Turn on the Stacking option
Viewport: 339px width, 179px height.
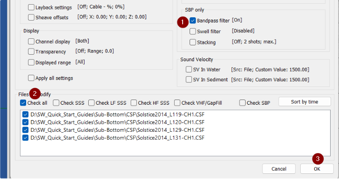pyautogui.click(x=193, y=42)
